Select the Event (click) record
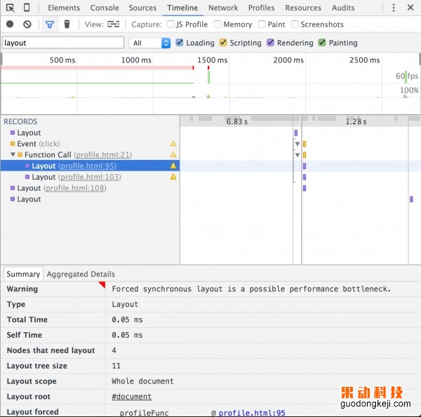421x417 pixels. point(91,144)
